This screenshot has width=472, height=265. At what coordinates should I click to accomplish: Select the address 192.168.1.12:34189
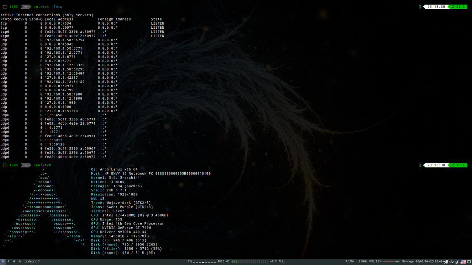pyautogui.click(x=65, y=82)
